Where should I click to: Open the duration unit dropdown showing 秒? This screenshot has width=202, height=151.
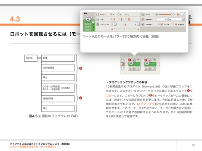pos(177,19)
